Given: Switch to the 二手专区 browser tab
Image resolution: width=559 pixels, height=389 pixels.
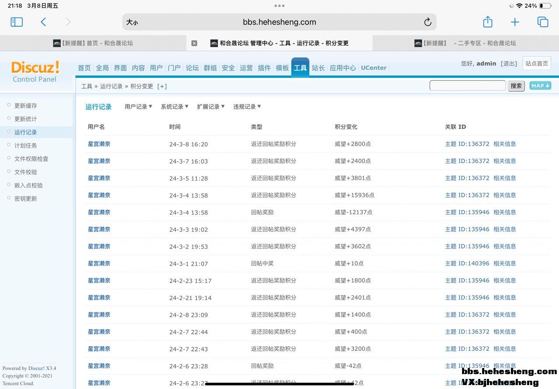Looking at the screenshot, I should click(466, 43).
